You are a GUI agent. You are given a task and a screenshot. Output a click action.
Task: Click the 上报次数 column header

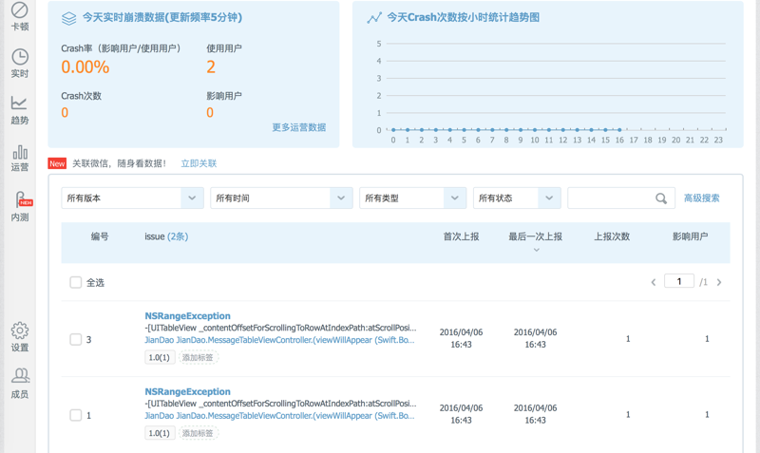click(x=612, y=236)
